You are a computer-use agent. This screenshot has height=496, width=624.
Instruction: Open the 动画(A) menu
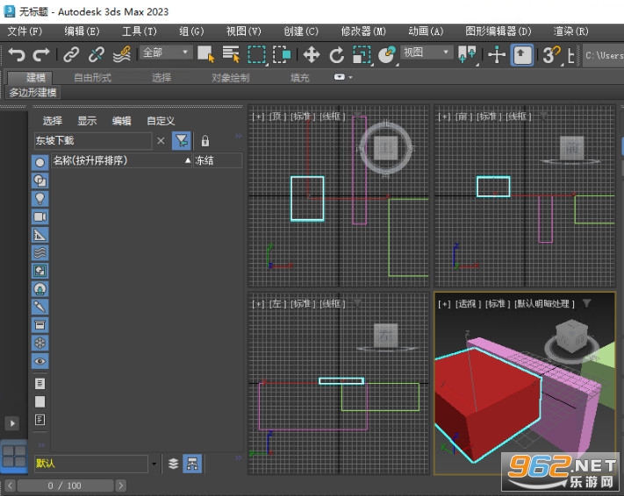click(x=426, y=31)
